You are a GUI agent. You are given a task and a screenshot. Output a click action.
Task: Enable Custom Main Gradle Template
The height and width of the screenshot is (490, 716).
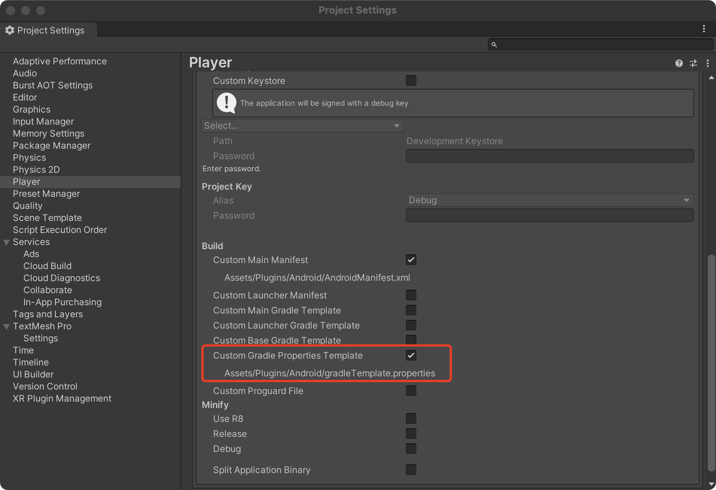pyautogui.click(x=411, y=310)
